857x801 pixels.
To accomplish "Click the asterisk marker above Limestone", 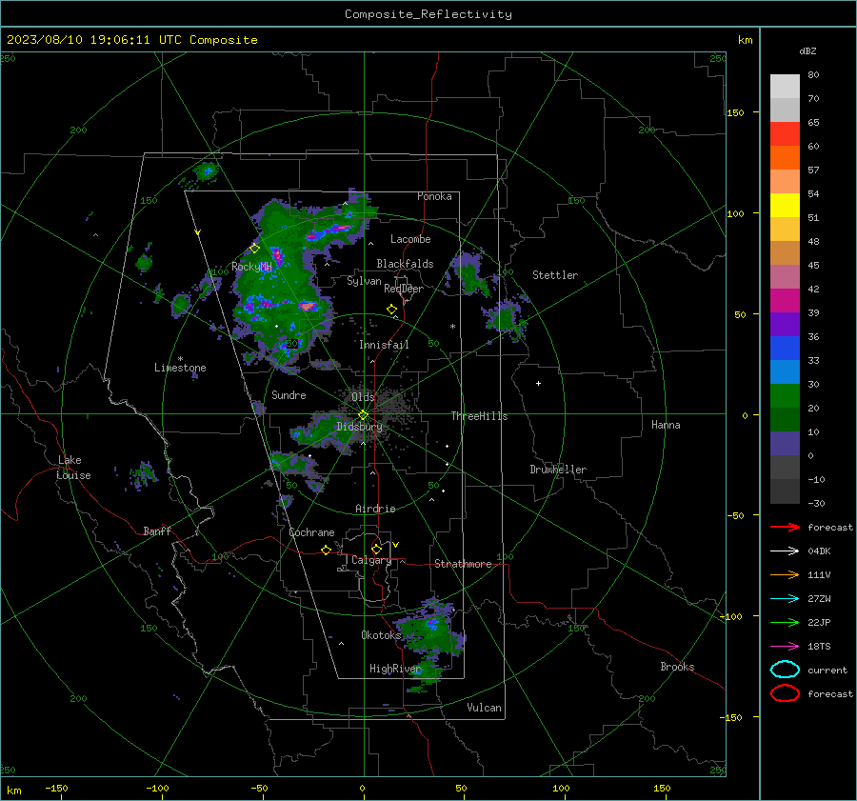I will pos(180,359).
